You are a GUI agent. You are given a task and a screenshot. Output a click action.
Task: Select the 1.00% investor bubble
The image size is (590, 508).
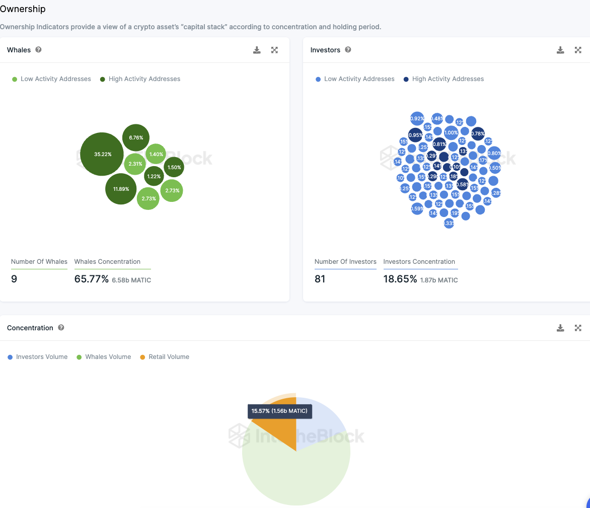[x=451, y=132]
